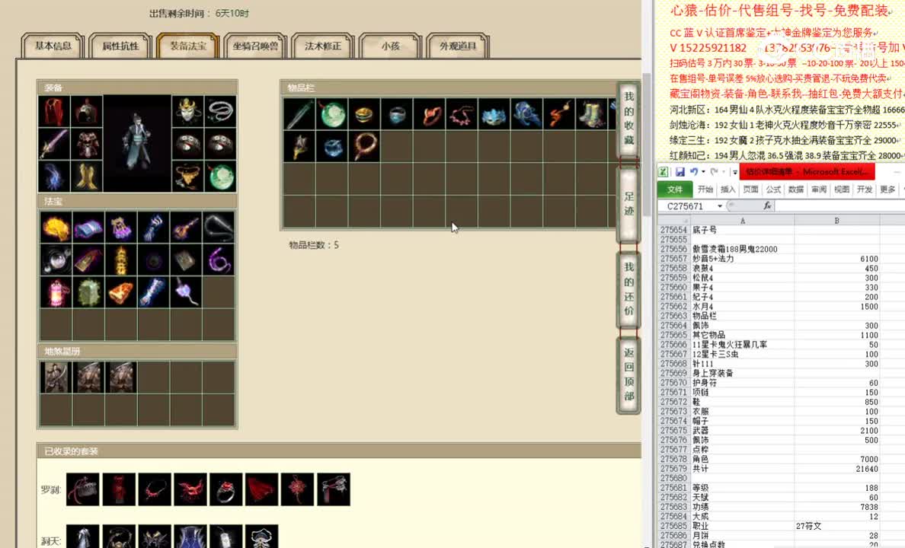The width and height of the screenshot is (905, 548).
Task: Inspect the red hat in inventory
Action: [429, 113]
